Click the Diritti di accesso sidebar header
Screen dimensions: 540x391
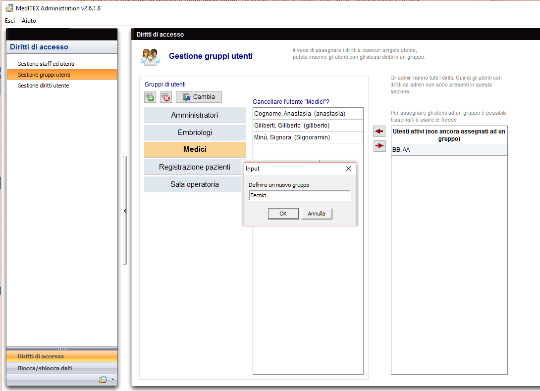62,47
